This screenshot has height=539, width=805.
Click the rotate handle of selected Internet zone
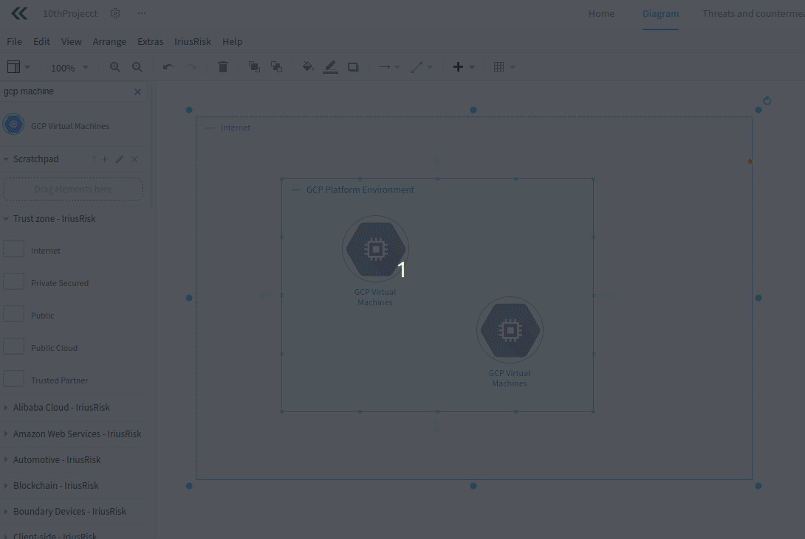pyautogui.click(x=767, y=100)
